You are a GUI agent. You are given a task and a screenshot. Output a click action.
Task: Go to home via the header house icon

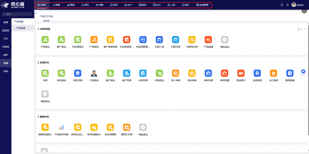click(282, 5)
